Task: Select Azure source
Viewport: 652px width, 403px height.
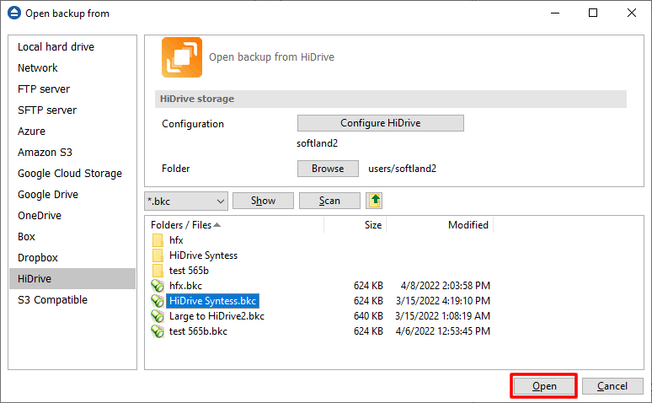Action: tap(72, 132)
